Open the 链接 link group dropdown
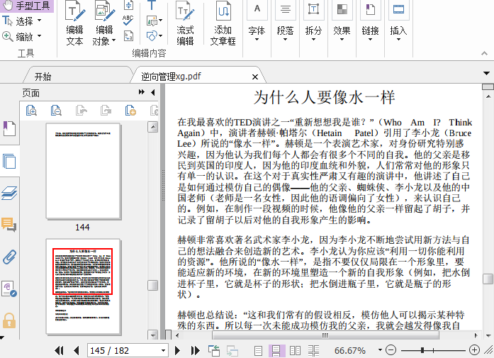 [x=370, y=40]
